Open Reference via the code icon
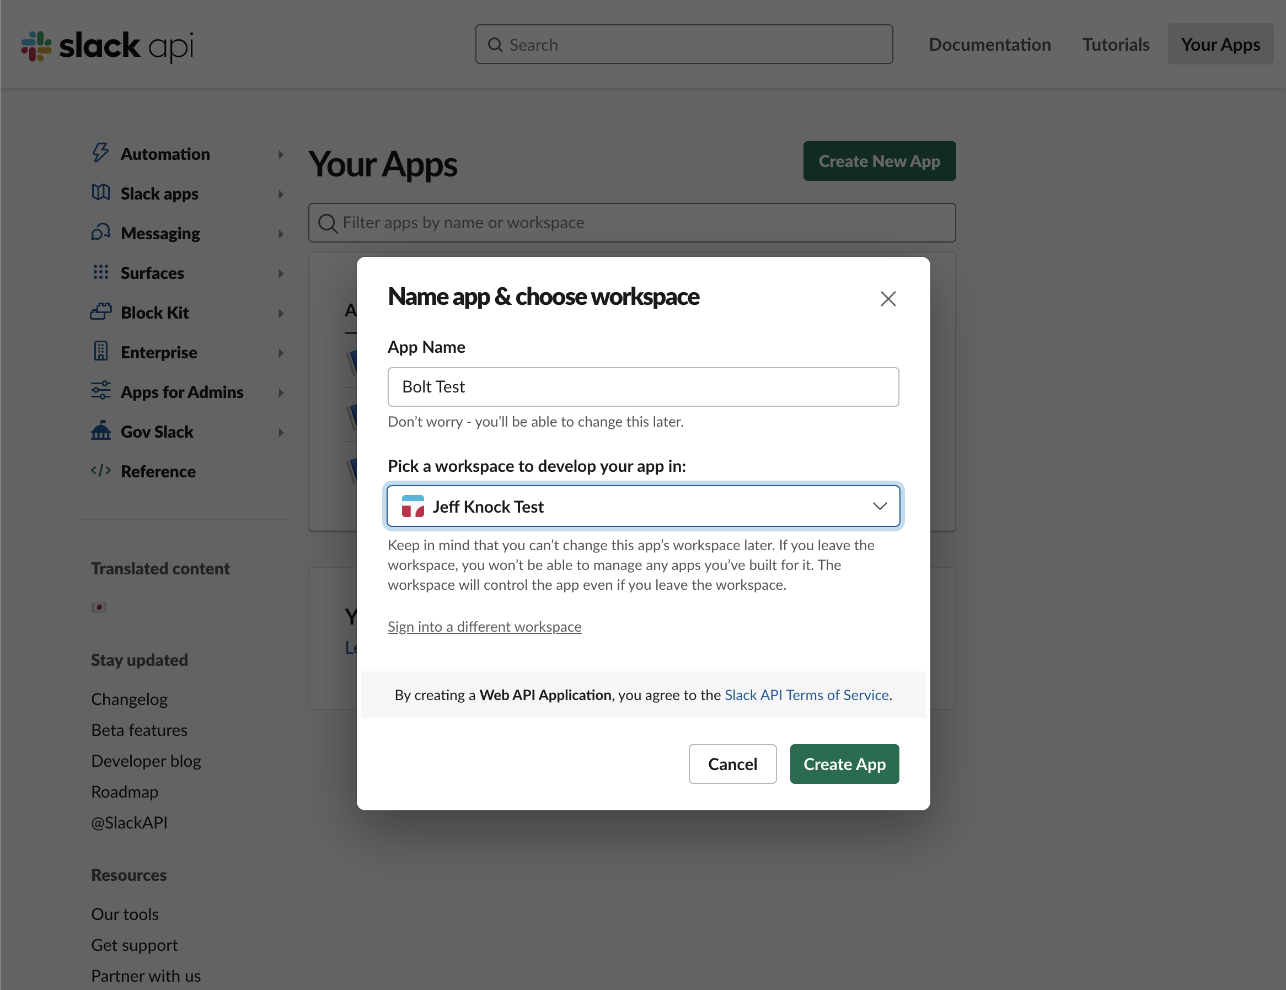 (101, 471)
